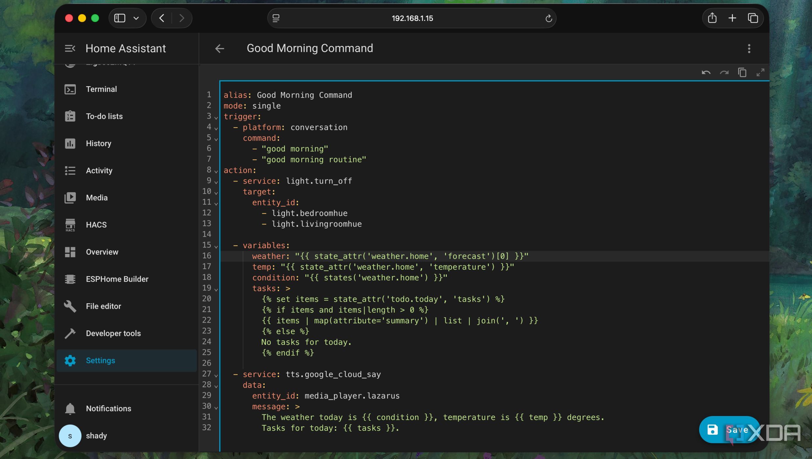Fold the tasks block at line 19

tap(216, 289)
